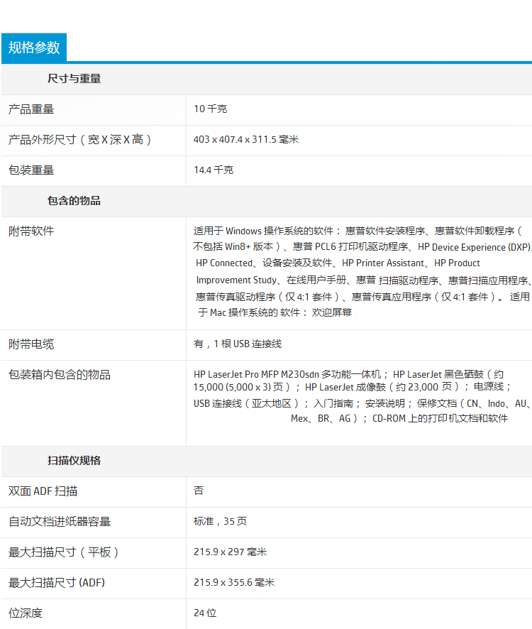Viewport: 532px width, 629px height.
Task: Click the 自动文档进纸器容量 label
Action: (x=60, y=522)
